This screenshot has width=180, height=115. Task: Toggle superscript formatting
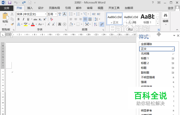[45, 19]
